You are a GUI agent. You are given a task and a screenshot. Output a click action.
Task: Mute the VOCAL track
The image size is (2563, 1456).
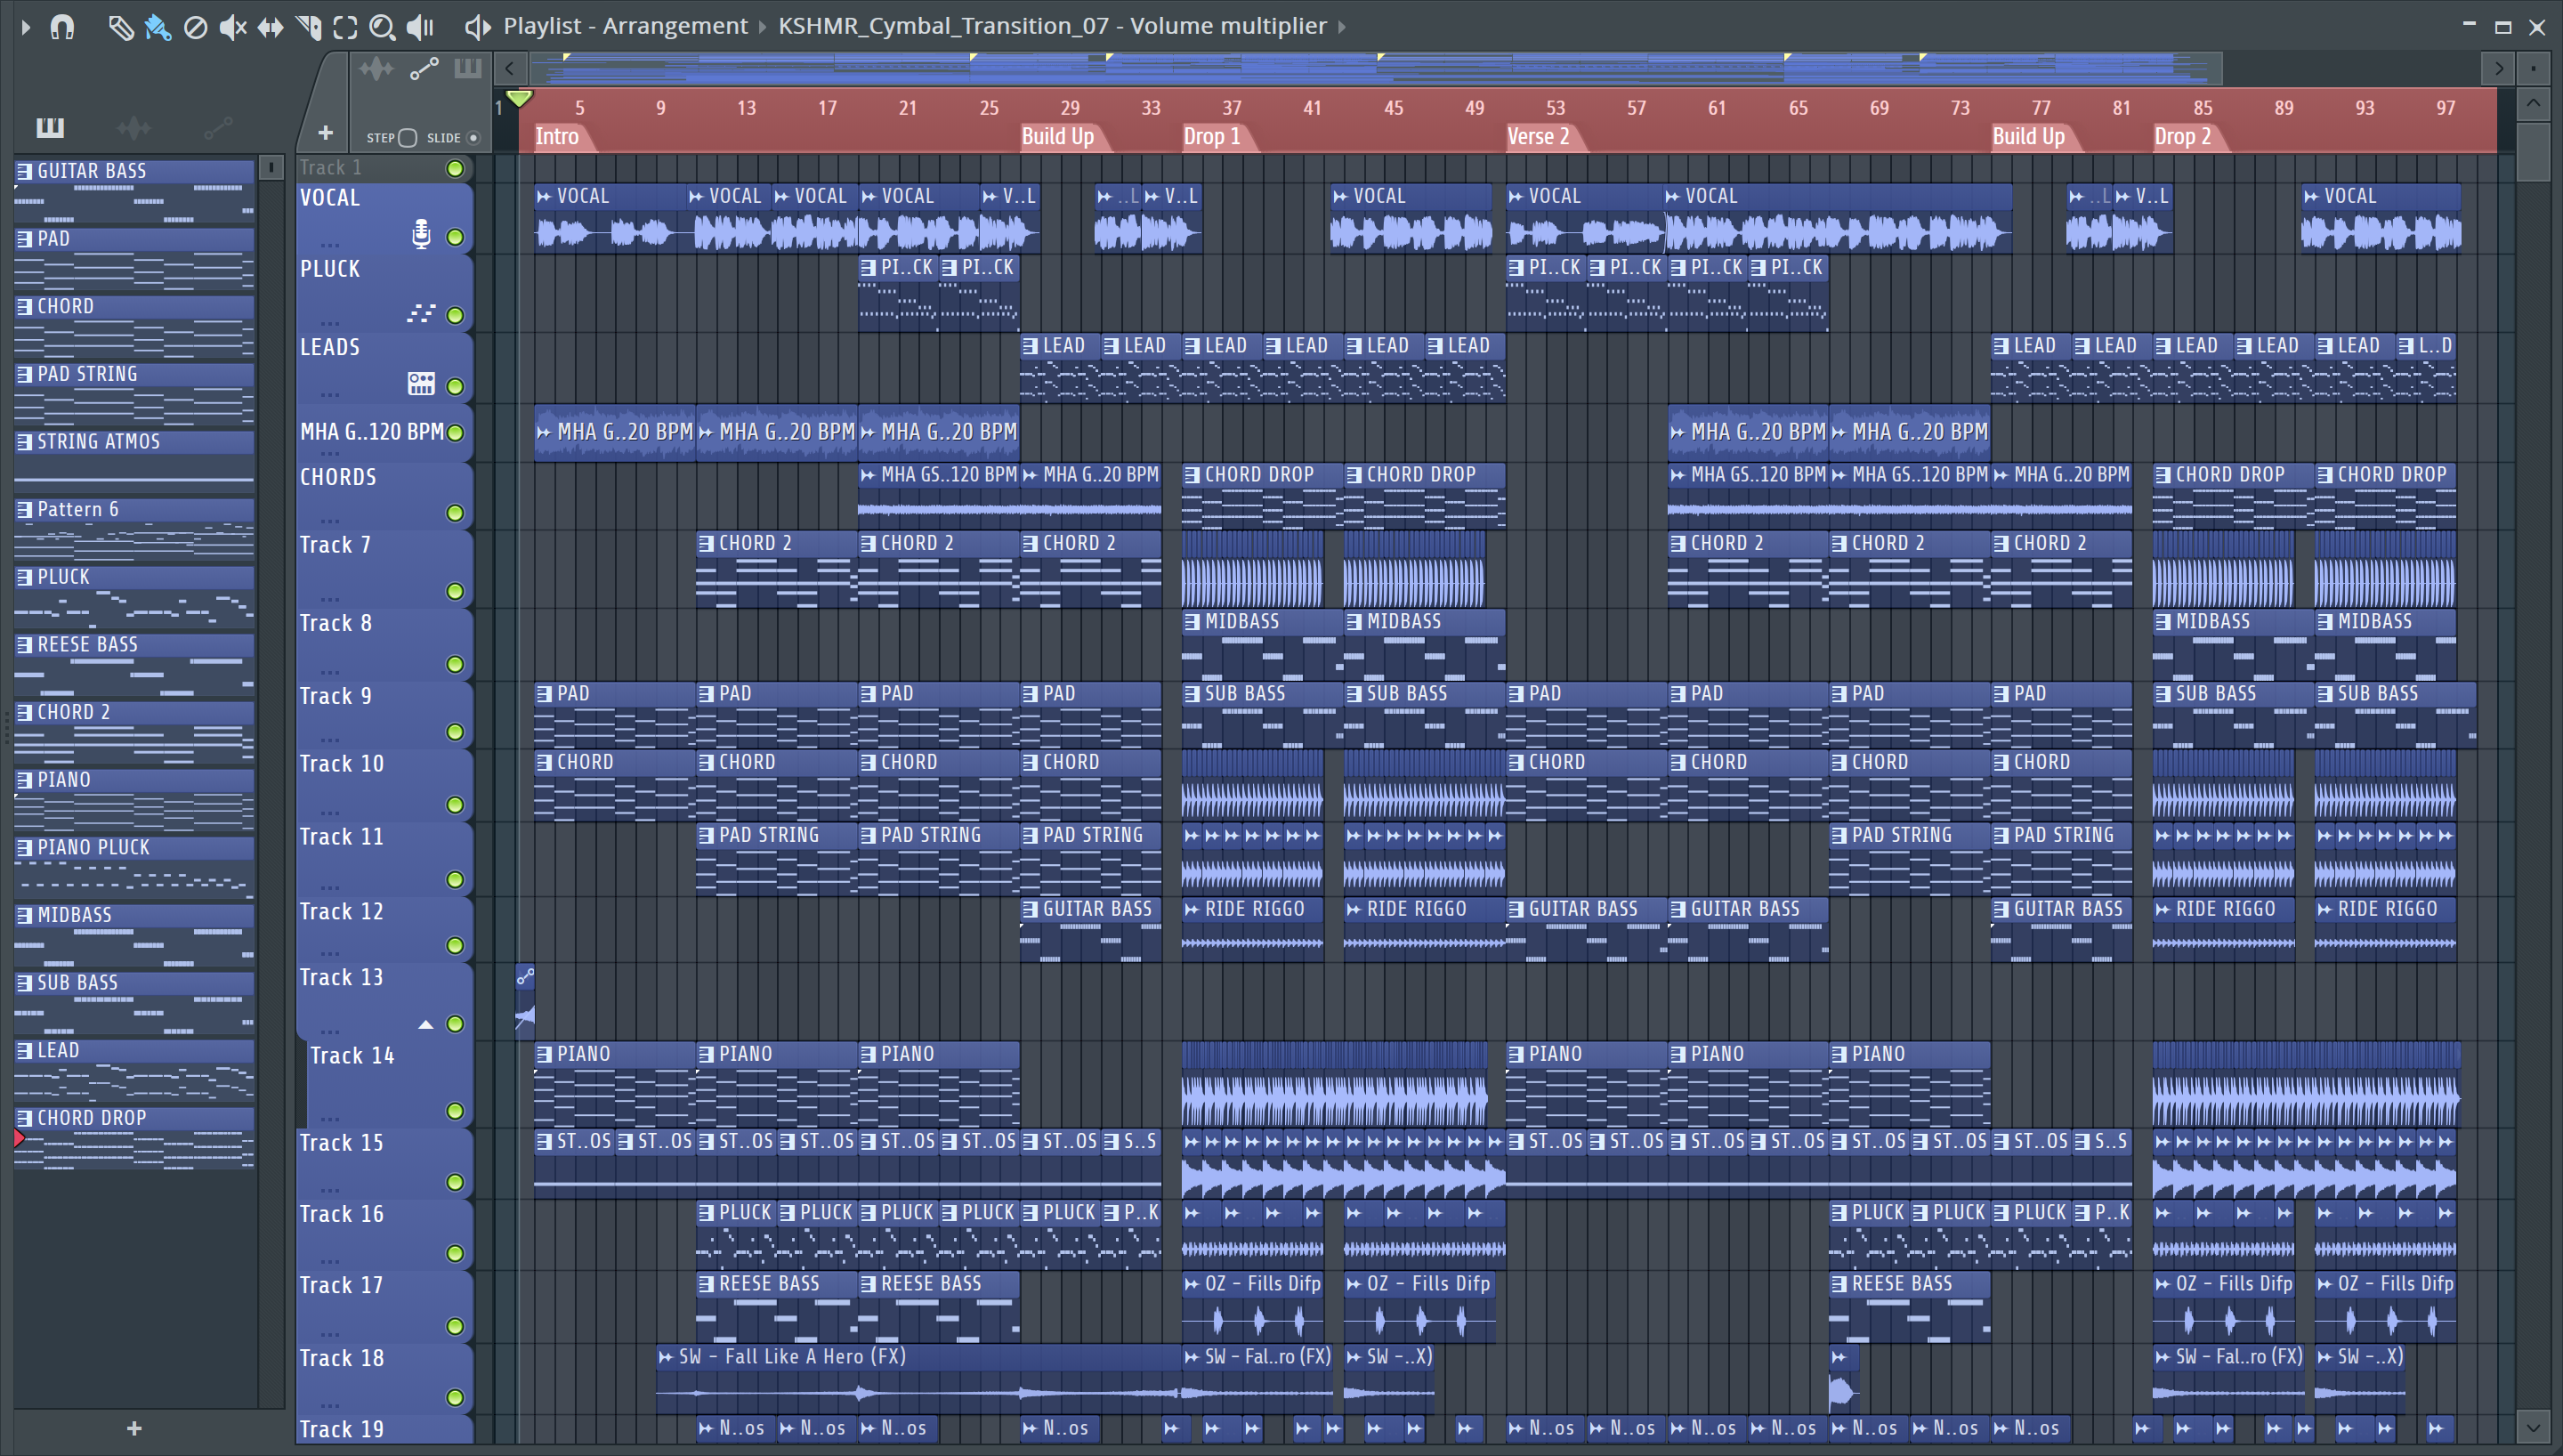(x=455, y=237)
